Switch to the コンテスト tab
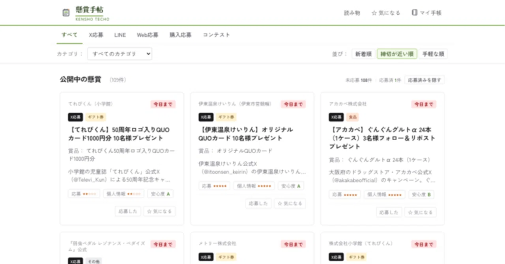 [216, 35]
